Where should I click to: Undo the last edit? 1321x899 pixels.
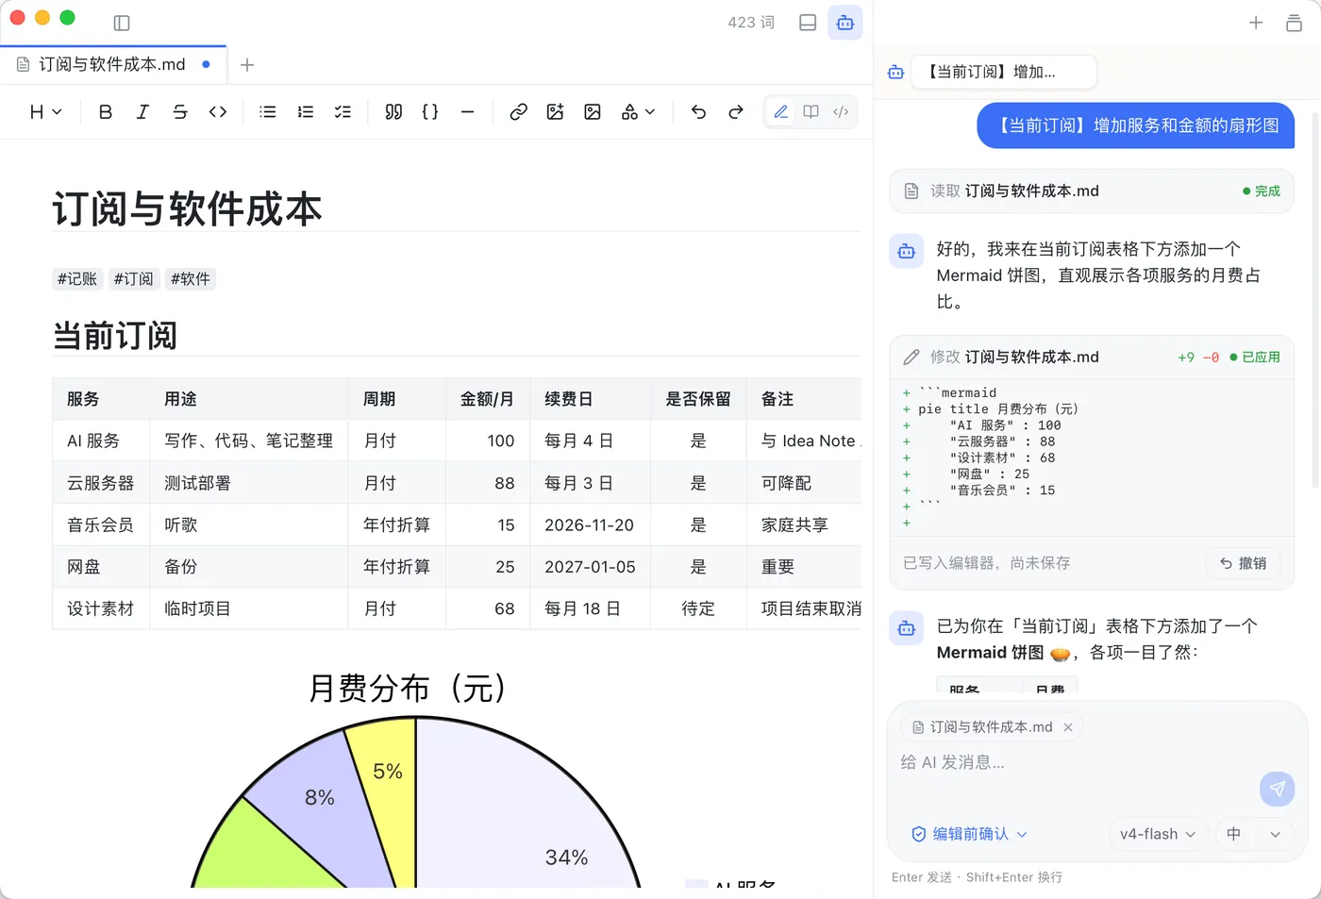[698, 112]
